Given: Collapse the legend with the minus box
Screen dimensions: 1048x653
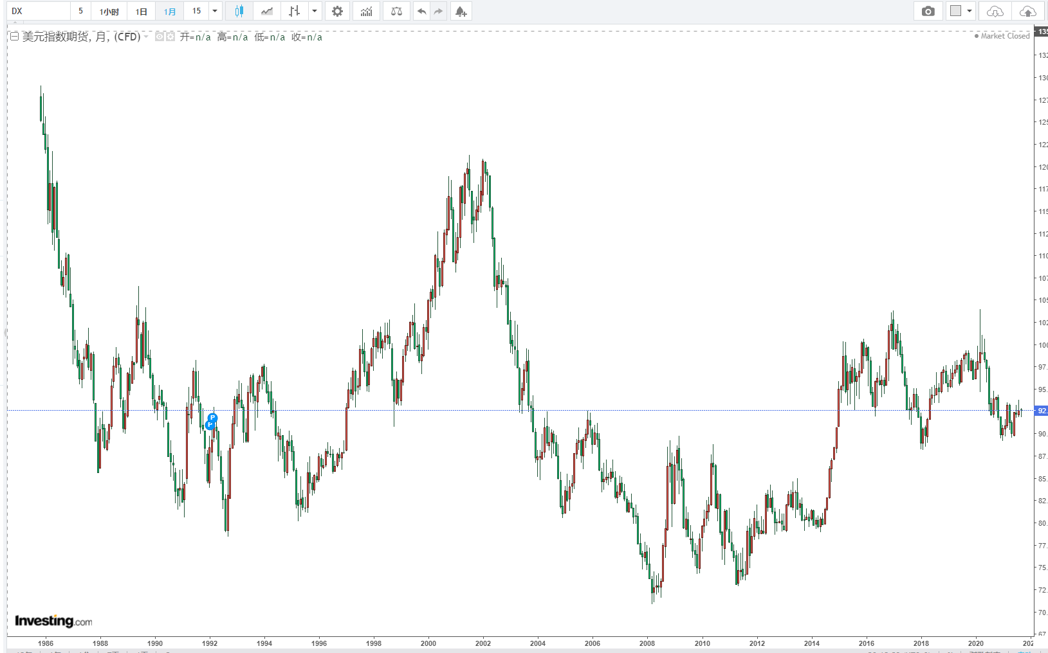Looking at the screenshot, I should pyautogui.click(x=14, y=37).
